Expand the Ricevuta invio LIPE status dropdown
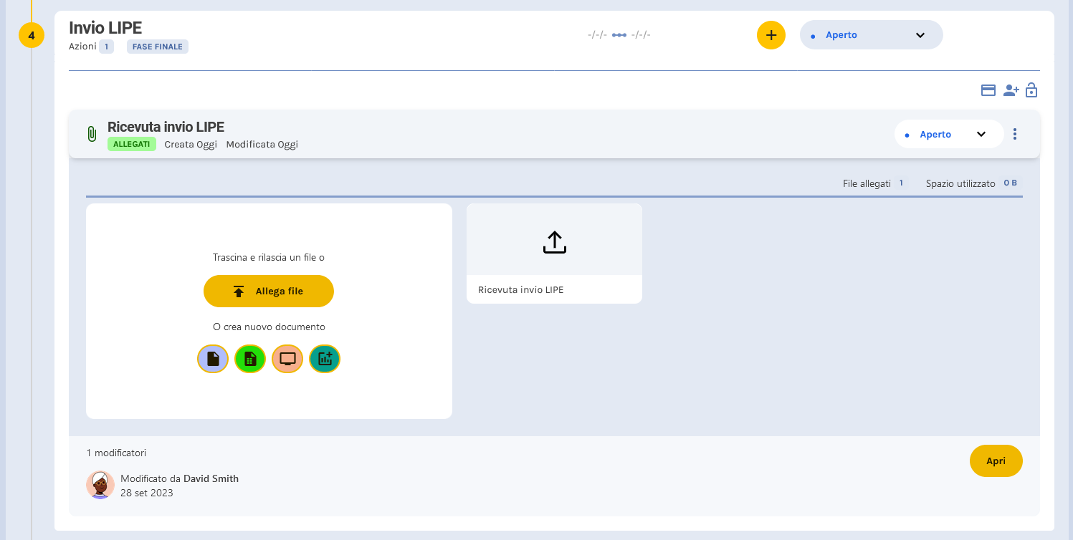The image size is (1073, 540). pyautogui.click(x=948, y=134)
